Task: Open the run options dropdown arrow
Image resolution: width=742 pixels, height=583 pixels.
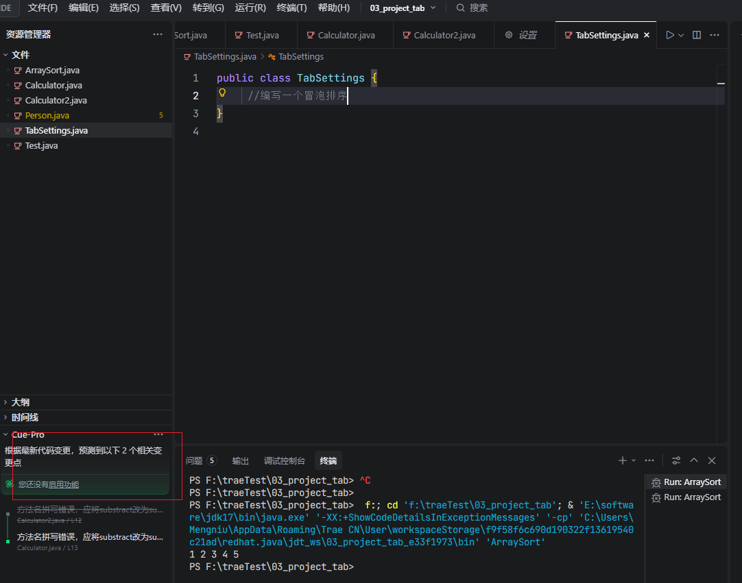Action: (x=681, y=35)
